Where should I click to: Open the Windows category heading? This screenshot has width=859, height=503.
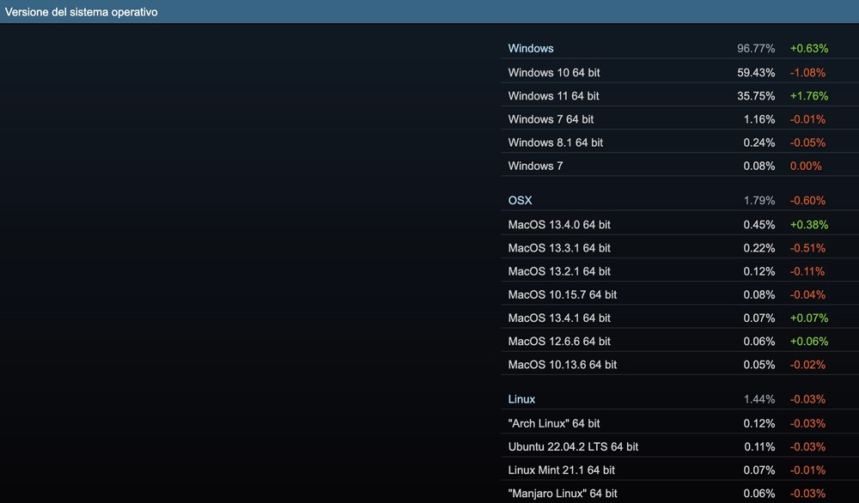(531, 48)
